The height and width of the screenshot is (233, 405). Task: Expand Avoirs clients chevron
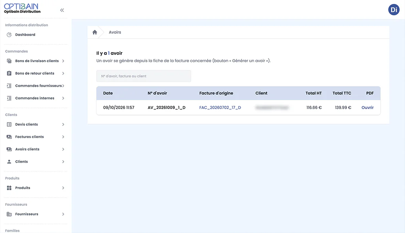tap(63, 149)
